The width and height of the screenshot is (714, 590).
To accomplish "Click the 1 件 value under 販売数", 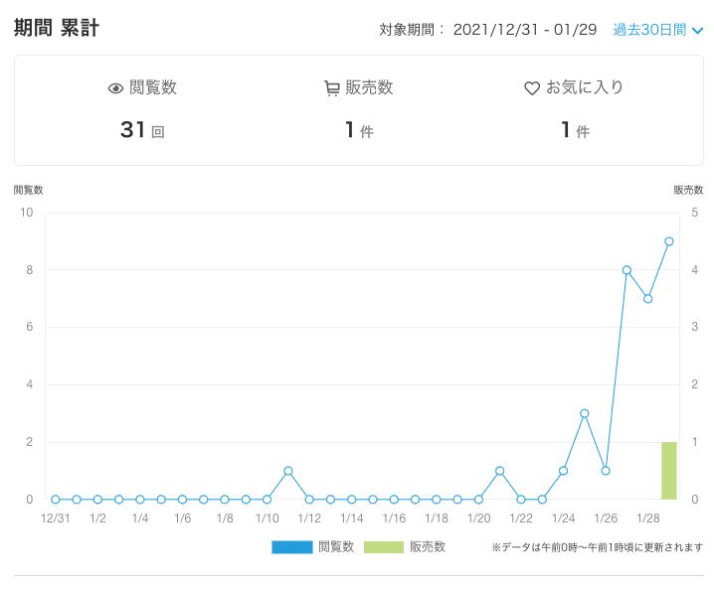I will (x=359, y=130).
